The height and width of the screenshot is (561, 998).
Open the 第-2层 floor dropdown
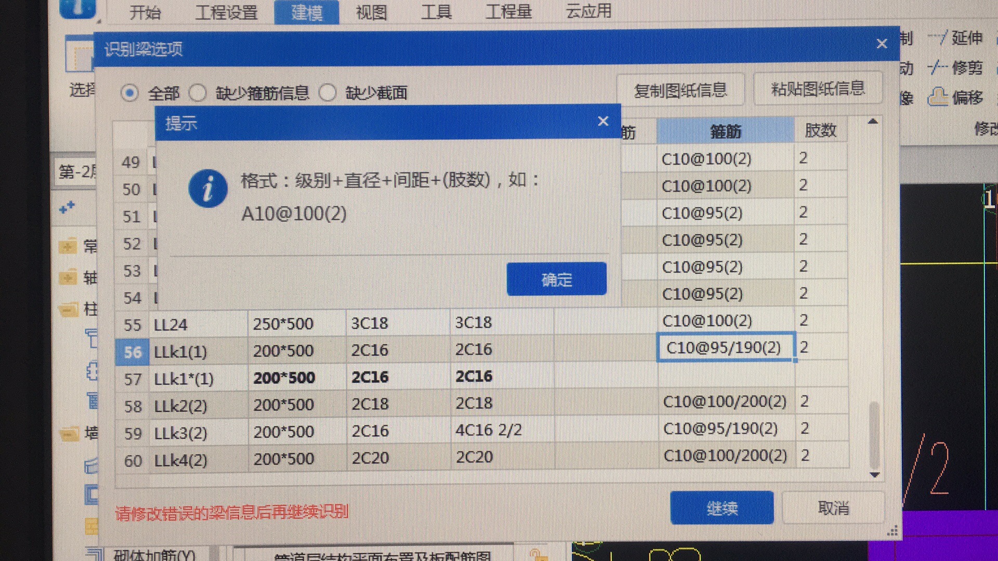point(76,171)
